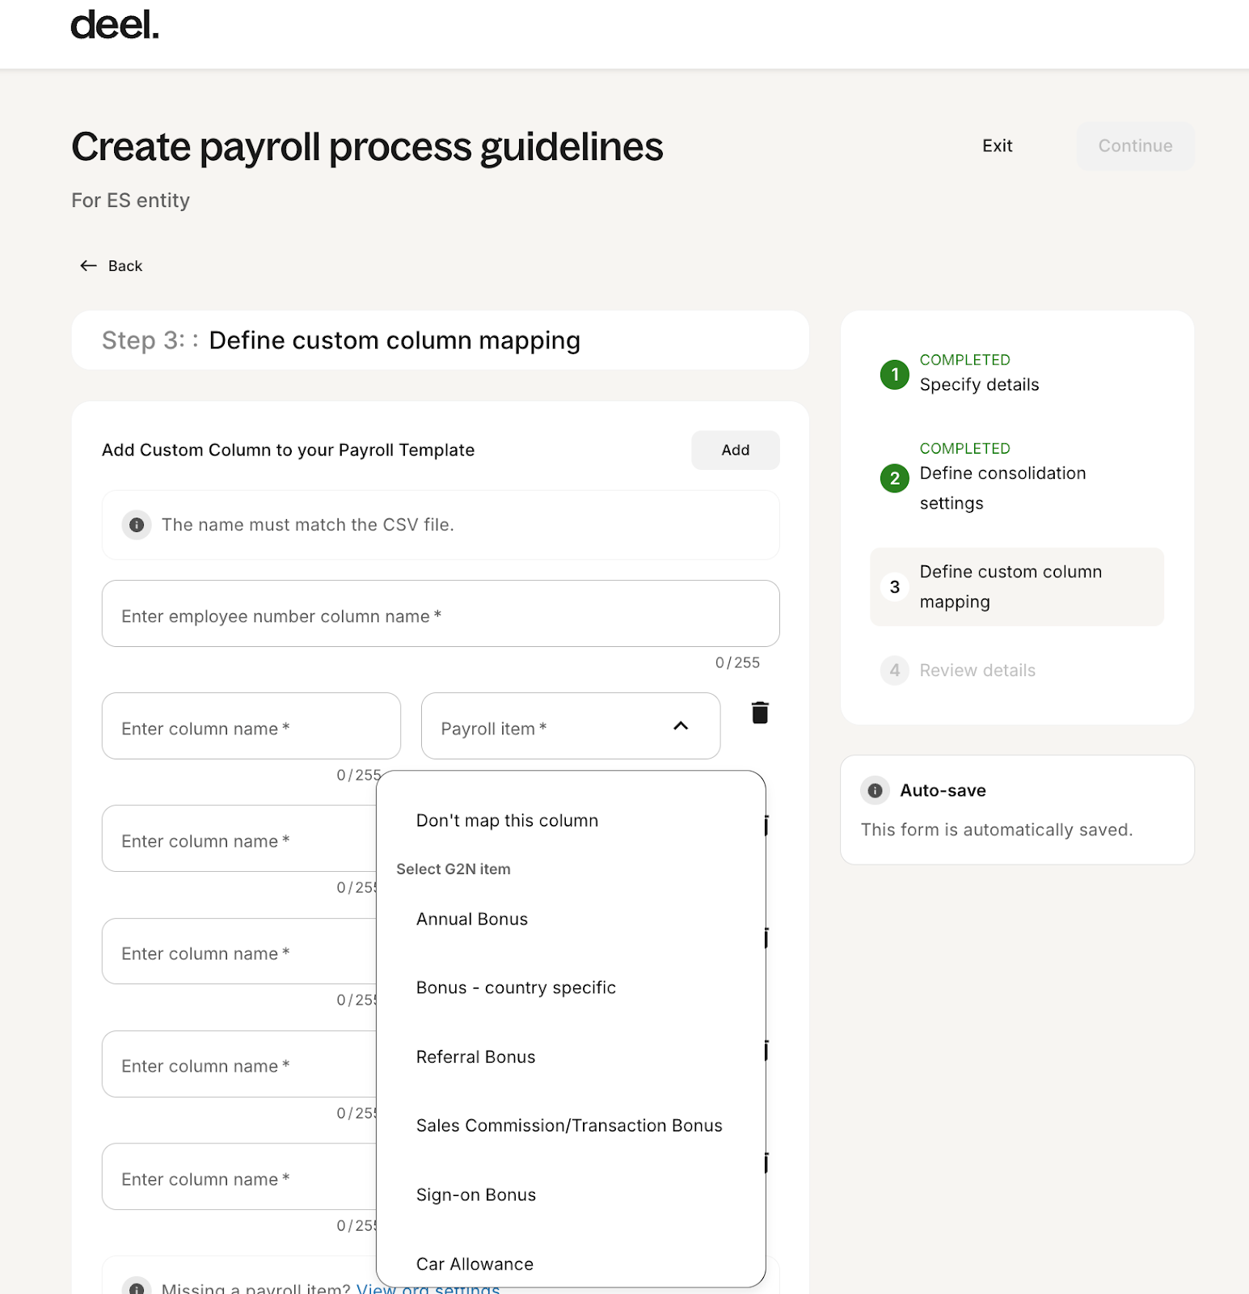Image resolution: width=1249 pixels, height=1294 pixels.
Task: Click the CSV file info icon
Action: coord(137,525)
